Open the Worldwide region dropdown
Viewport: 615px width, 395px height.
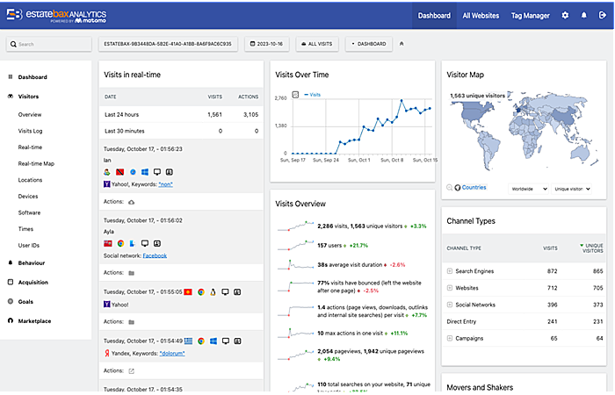coord(528,189)
